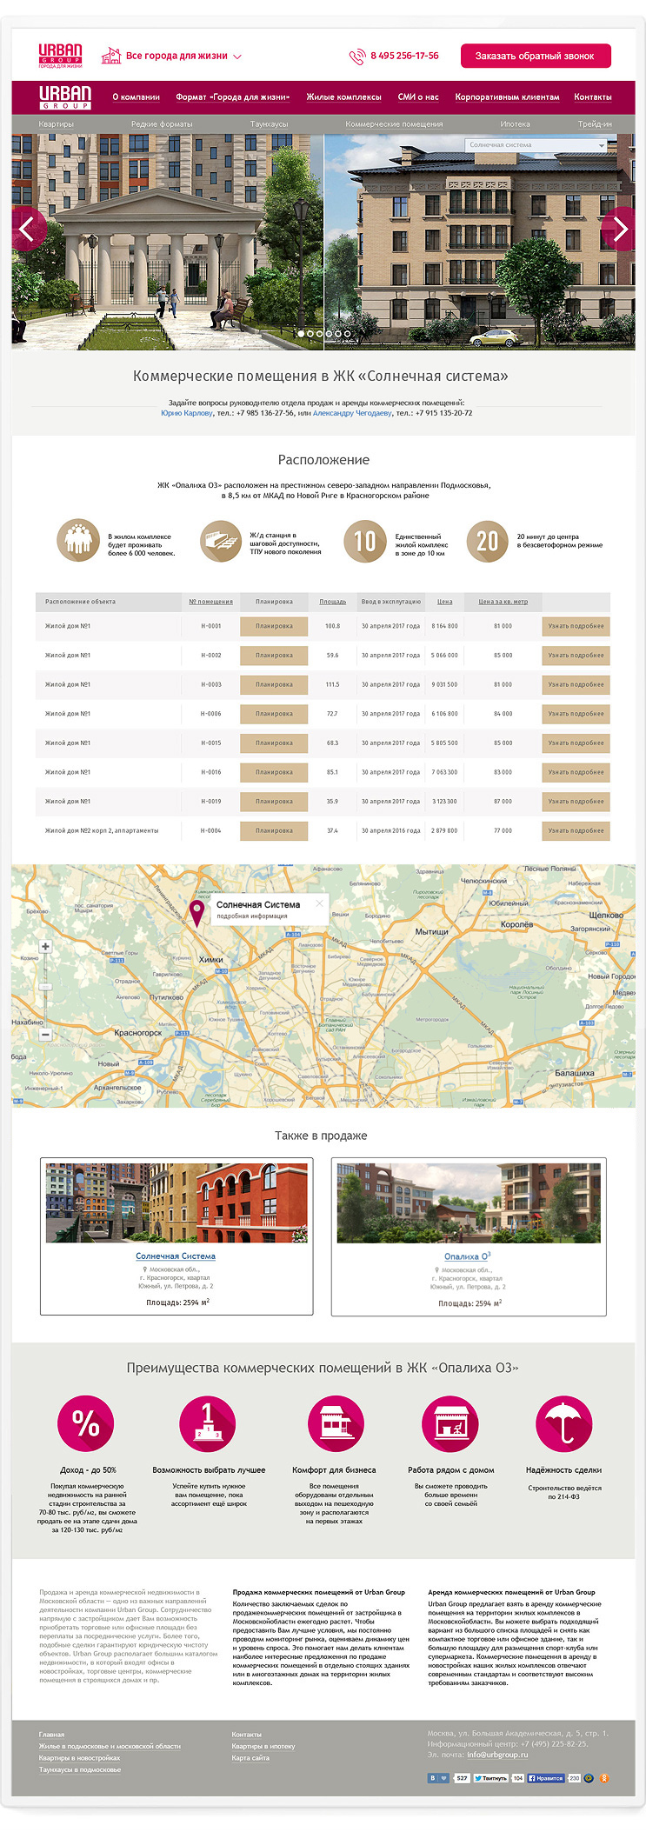This screenshot has width=646, height=1832.
Task: Open the Солнечная система complex selector dropdown
Action: point(536,145)
